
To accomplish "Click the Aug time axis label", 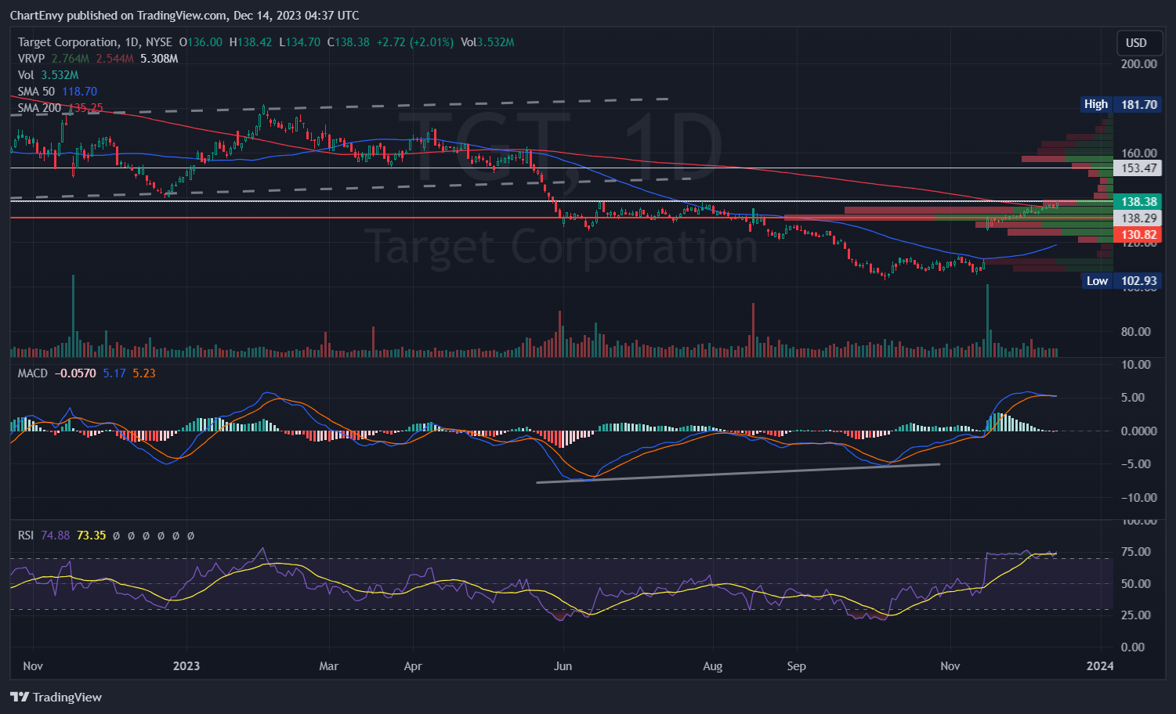I will tap(713, 666).
